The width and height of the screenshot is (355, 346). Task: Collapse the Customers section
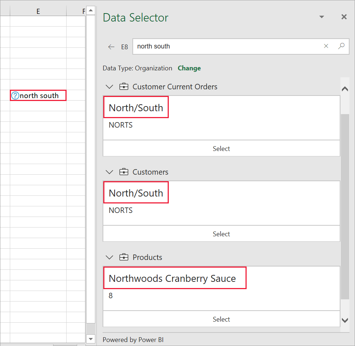[x=109, y=172]
